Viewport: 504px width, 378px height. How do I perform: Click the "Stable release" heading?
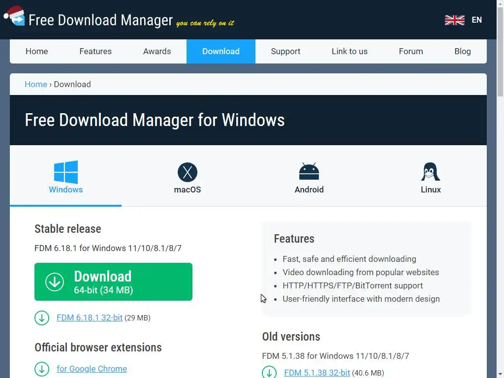pos(68,229)
